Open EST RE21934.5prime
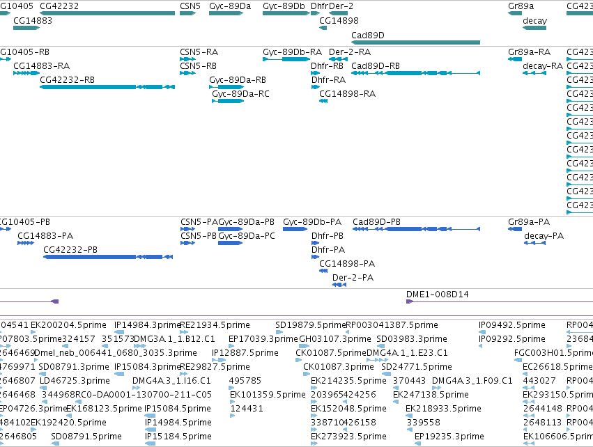 (215, 325)
